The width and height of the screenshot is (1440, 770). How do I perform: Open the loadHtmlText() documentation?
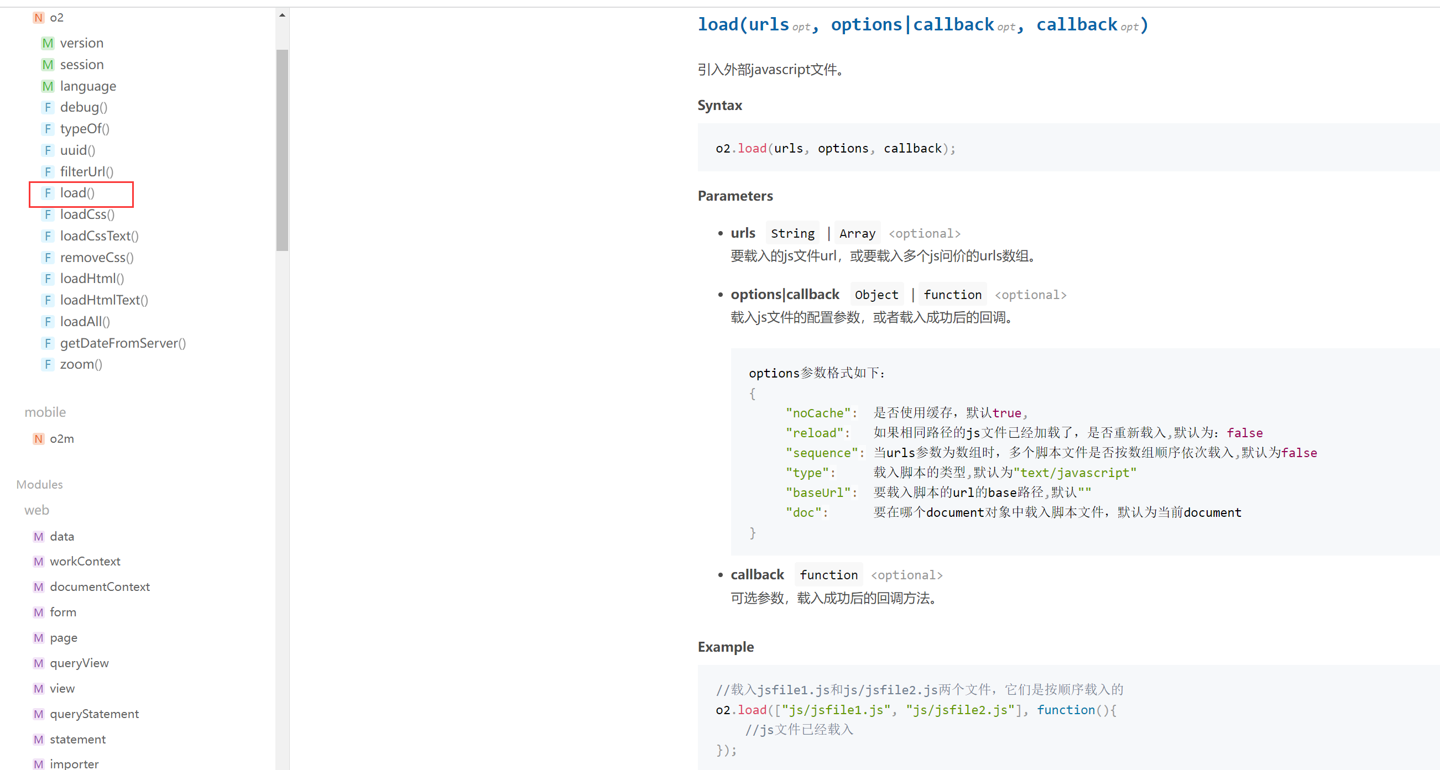point(104,300)
